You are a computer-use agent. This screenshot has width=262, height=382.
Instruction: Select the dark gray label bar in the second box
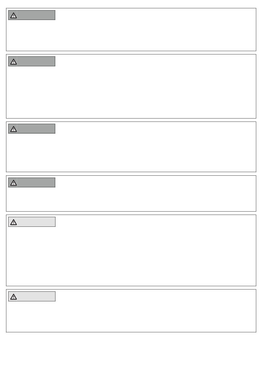[32, 61]
